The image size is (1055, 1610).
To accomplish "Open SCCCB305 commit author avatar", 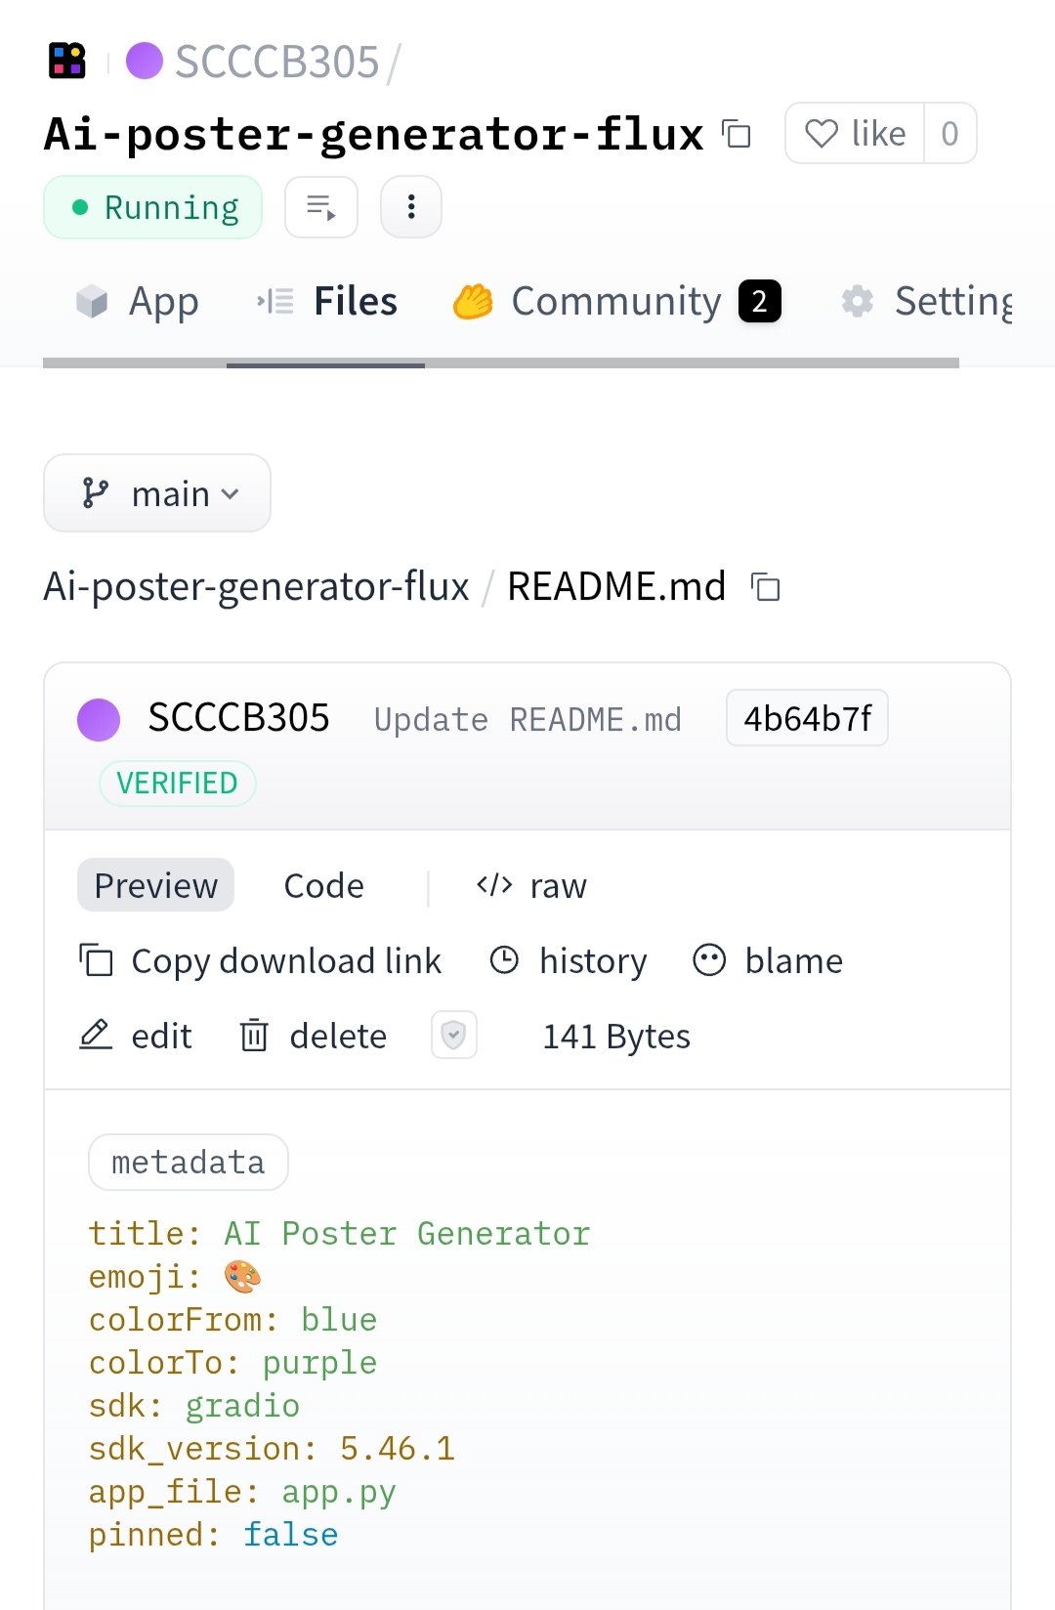I will point(99,720).
